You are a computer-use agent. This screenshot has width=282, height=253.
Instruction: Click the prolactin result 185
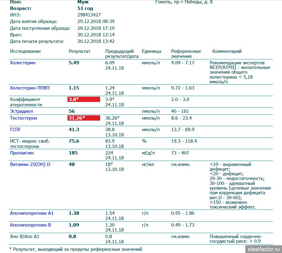[x=73, y=153]
